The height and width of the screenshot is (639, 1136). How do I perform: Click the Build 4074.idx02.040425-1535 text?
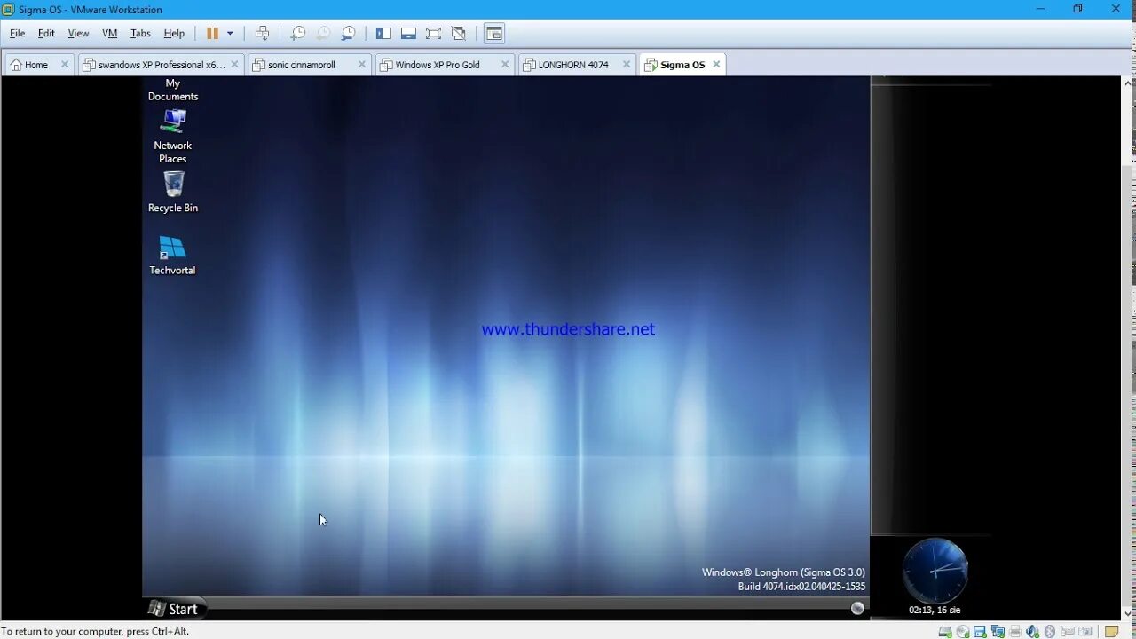tap(801, 587)
